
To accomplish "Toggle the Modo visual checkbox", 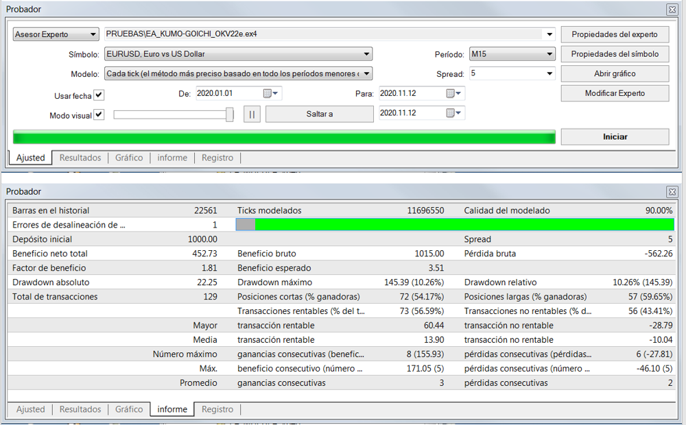I will coord(99,114).
